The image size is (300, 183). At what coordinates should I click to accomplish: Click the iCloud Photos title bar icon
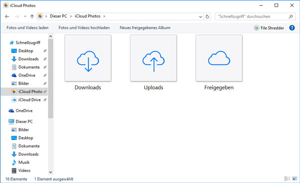[6, 5]
